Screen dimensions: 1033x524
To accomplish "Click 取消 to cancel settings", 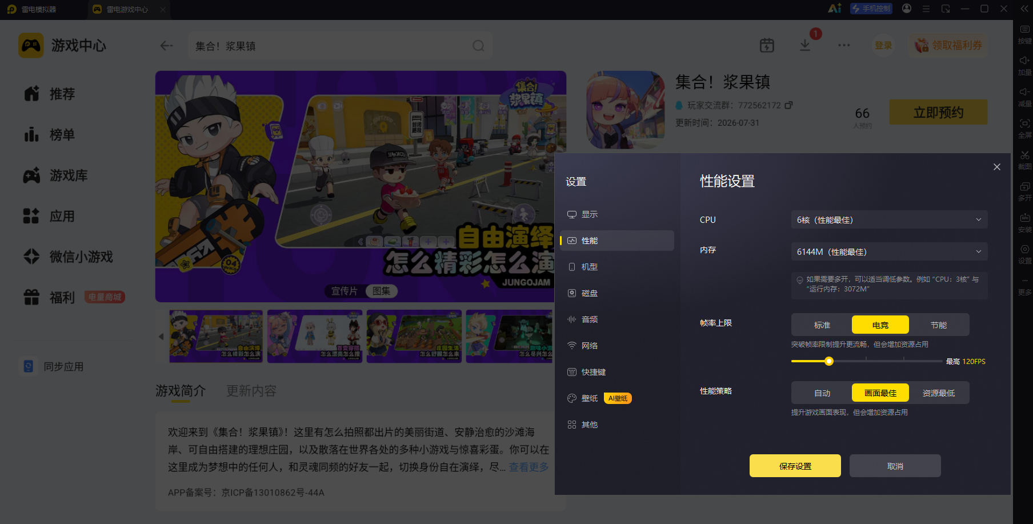I will click(895, 466).
